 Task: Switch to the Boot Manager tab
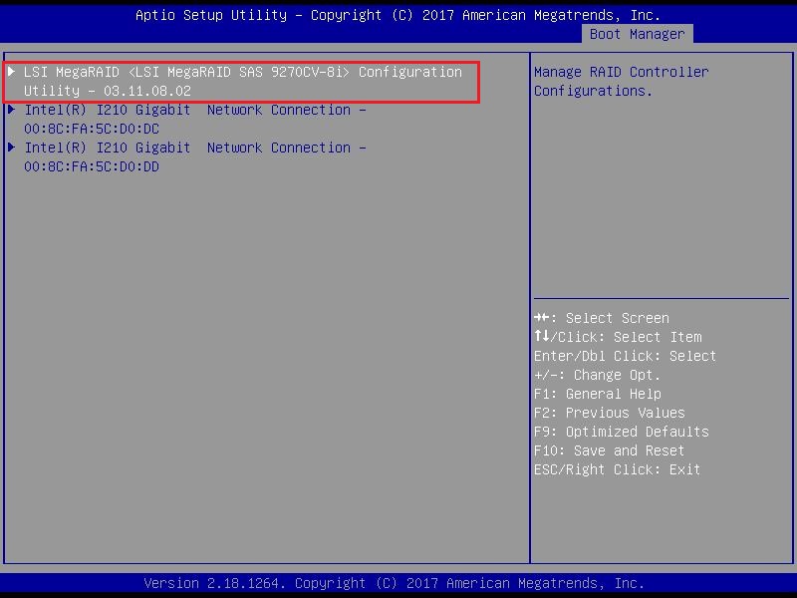pyautogui.click(x=636, y=33)
